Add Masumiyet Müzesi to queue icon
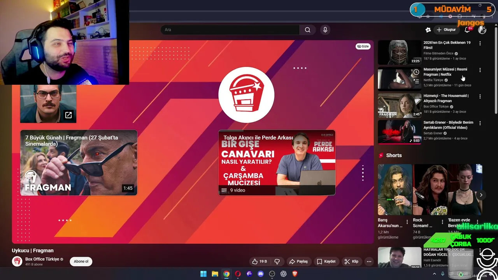The image size is (498, 280). (x=416, y=81)
